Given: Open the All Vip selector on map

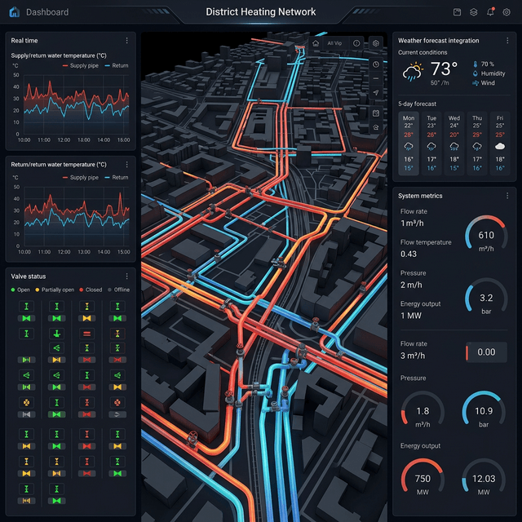Looking at the screenshot, I should click(x=334, y=43).
